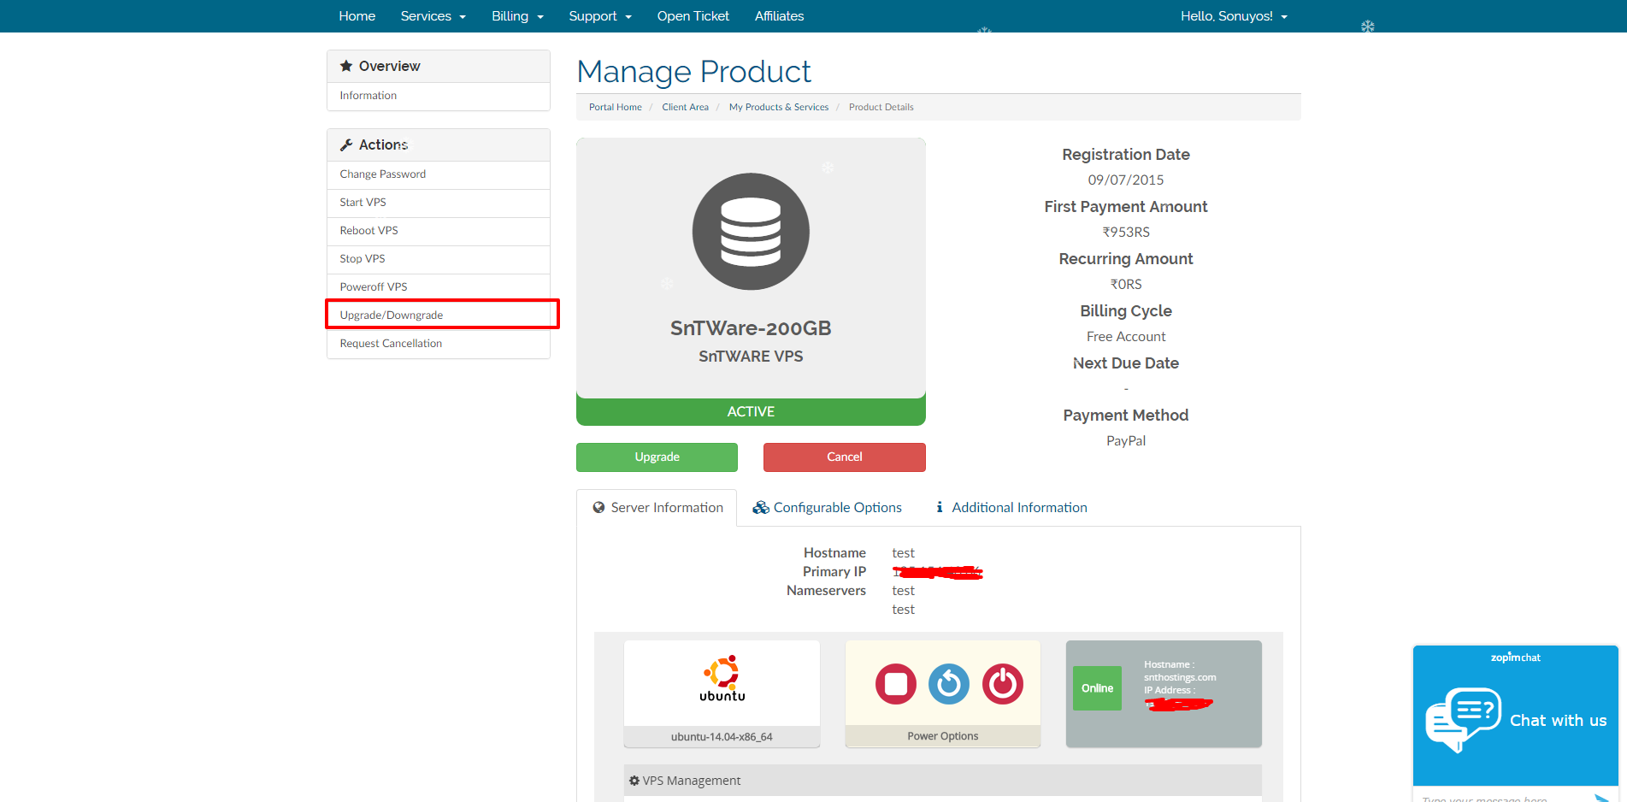
Task: Open the Open Ticket page
Action: (693, 16)
